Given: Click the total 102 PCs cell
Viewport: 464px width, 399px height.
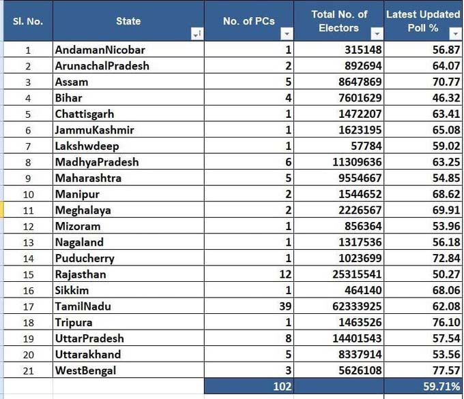Looking at the screenshot, I should click(249, 386).
